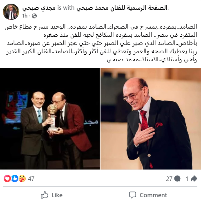Click the poster's profile picture

tap(11, 12)
